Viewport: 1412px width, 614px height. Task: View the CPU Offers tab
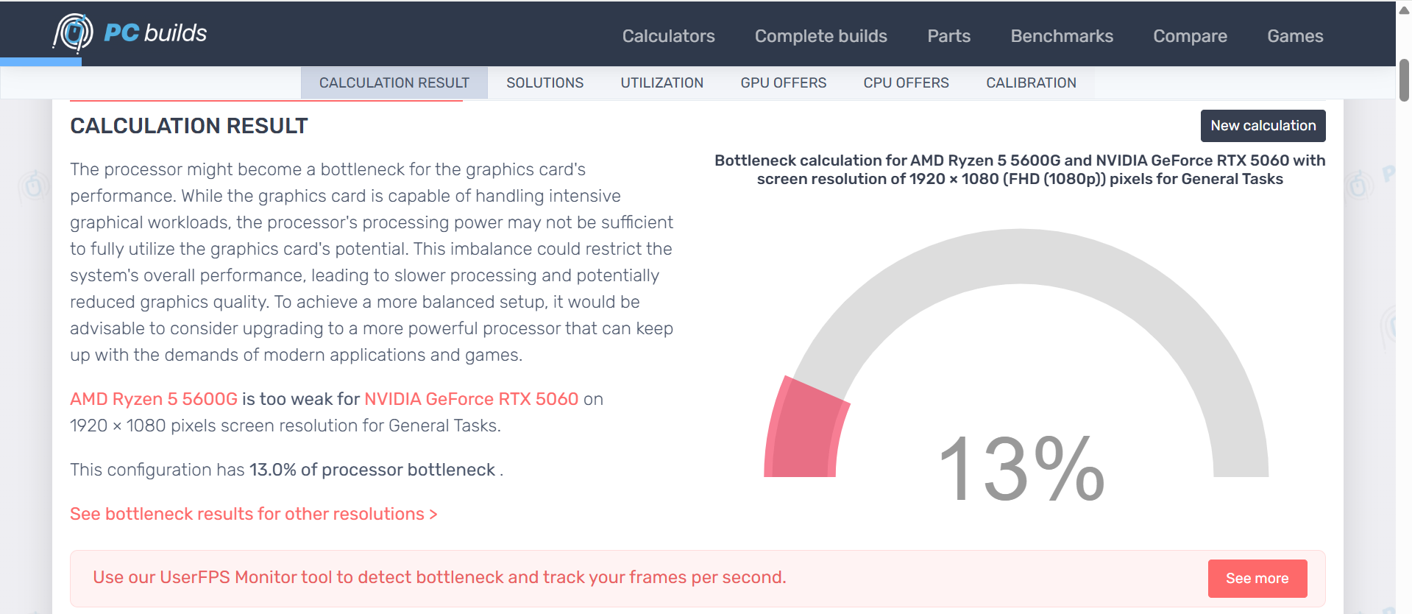pos(906,83)
